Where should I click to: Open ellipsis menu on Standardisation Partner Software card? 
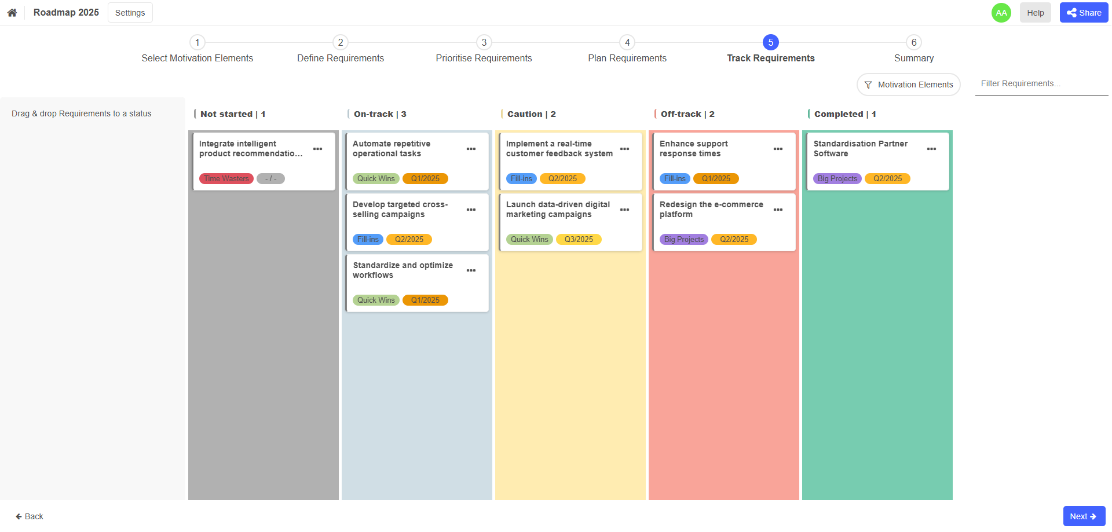click(x=931, y=149)
